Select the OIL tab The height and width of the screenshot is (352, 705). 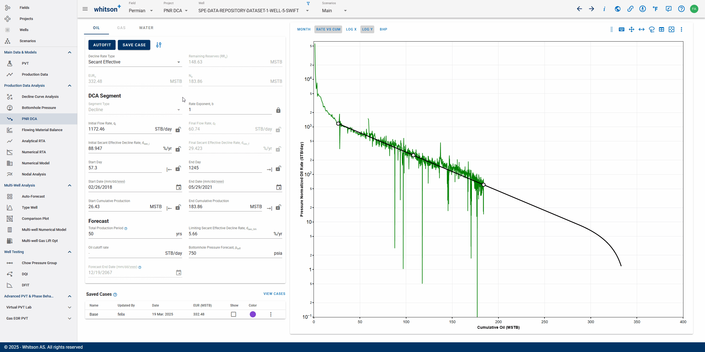(96, 28)
